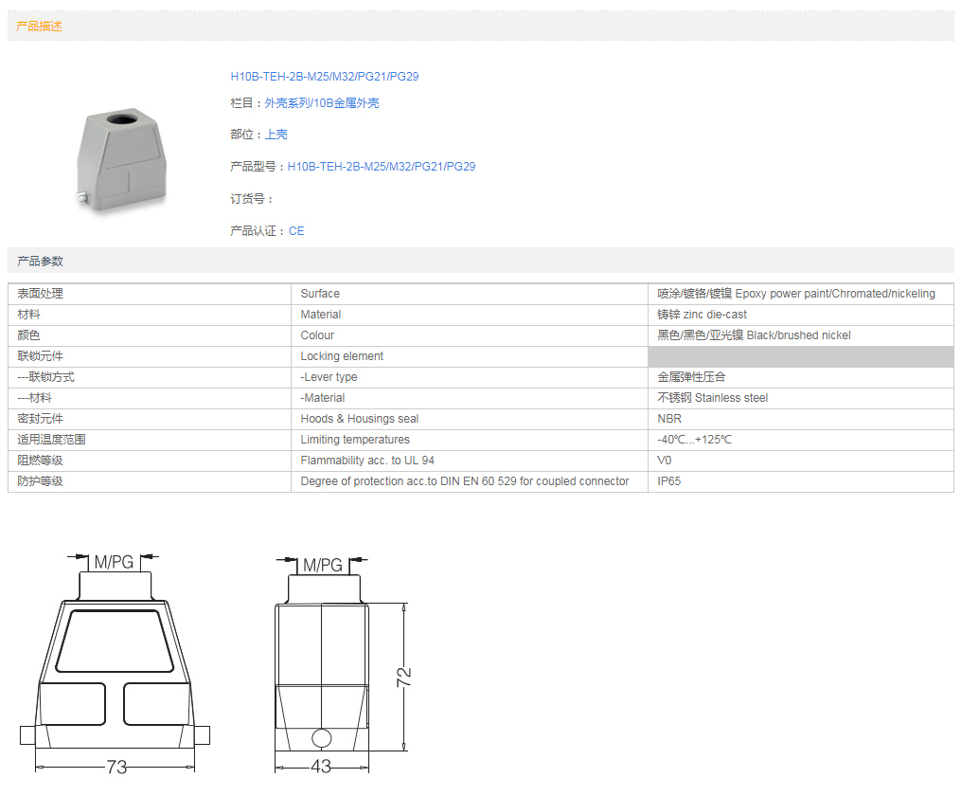Click the 订货号 order number label
This screenshot has width=961, height=796.
tap(251, 199)
